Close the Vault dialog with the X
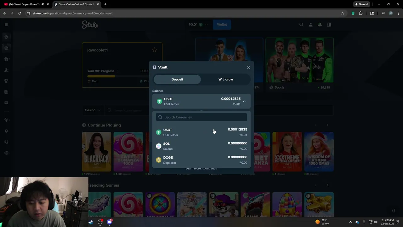This screenshot has width=403, height=227. tap(248, 67)
